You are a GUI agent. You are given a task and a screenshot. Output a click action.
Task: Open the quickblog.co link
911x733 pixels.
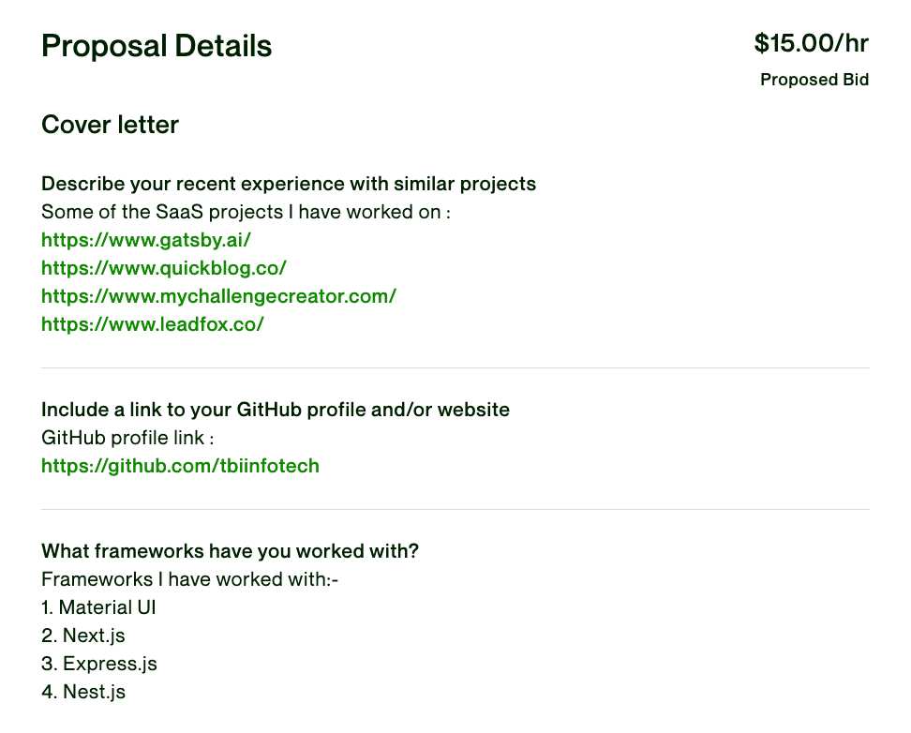(x=164, y=268)
